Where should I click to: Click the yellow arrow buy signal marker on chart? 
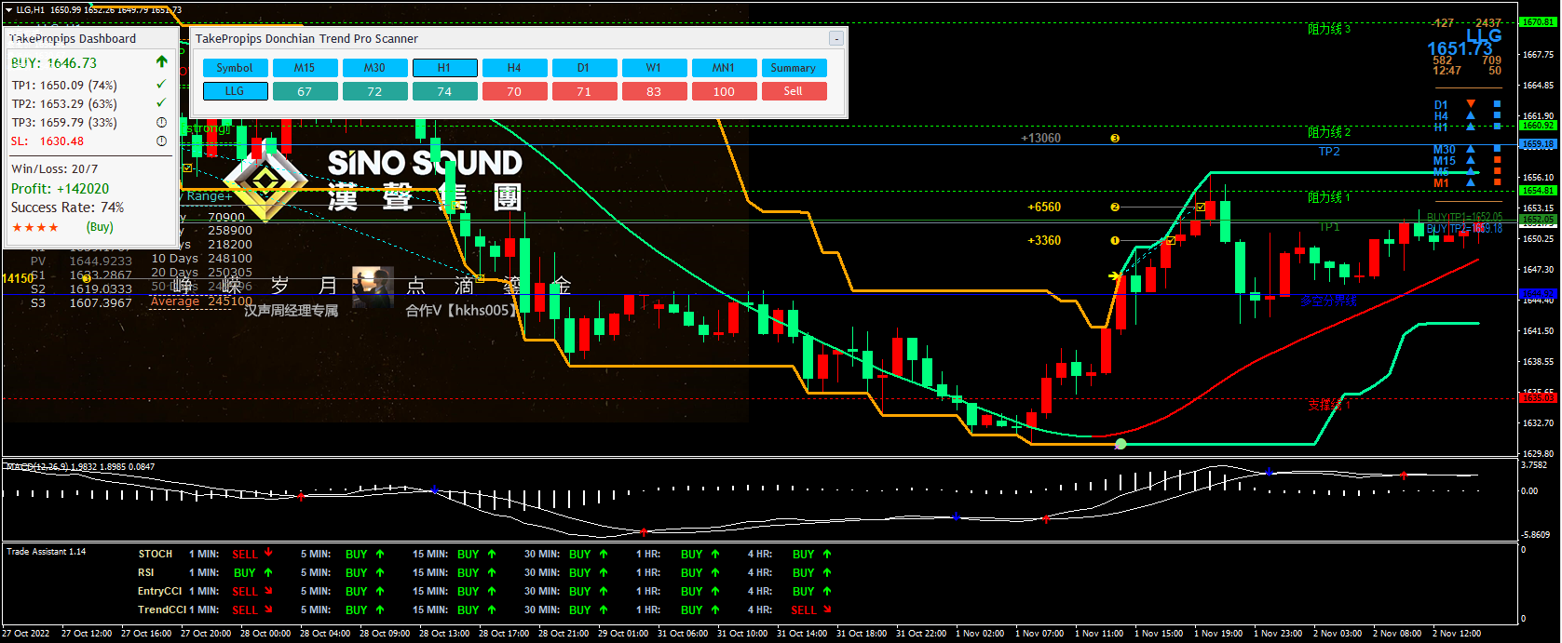point(1115,275)
